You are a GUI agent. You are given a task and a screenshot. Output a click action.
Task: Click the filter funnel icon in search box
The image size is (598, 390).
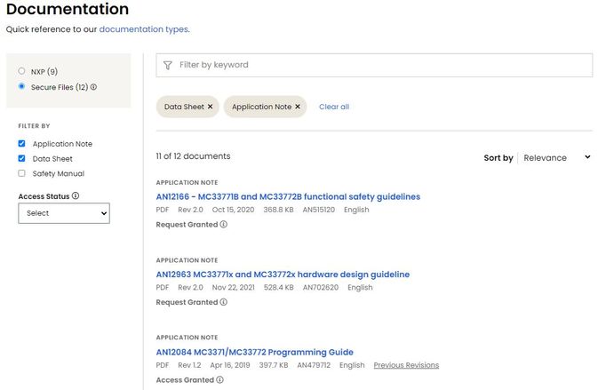(168, 65)
